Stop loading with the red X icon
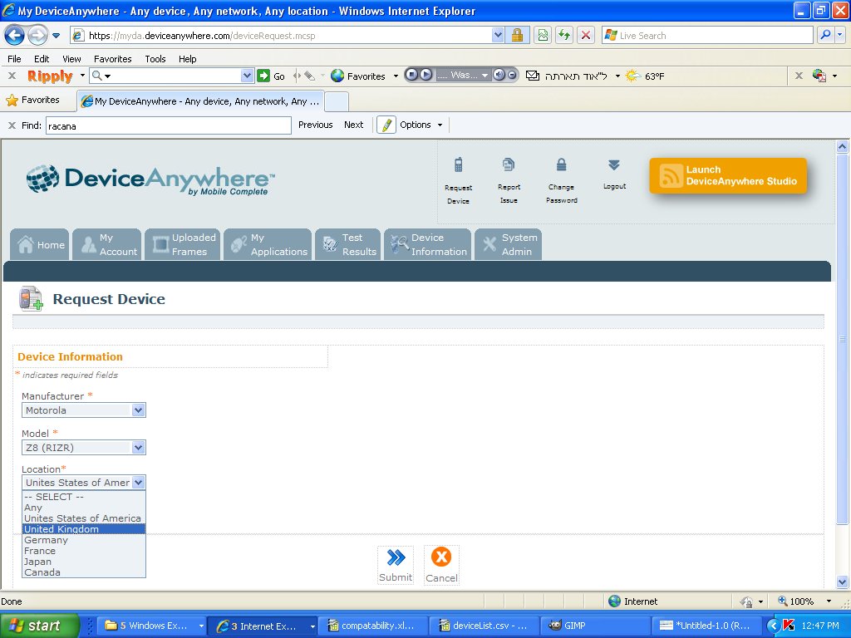The height and width of the screenshot is (638, 851). [x=586, y=36]
